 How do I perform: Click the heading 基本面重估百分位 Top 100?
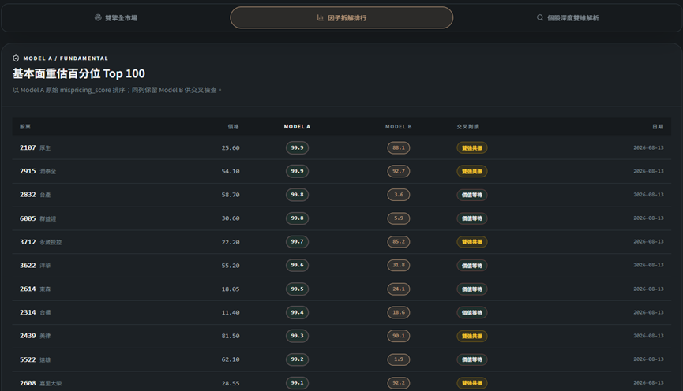(79, 73)
